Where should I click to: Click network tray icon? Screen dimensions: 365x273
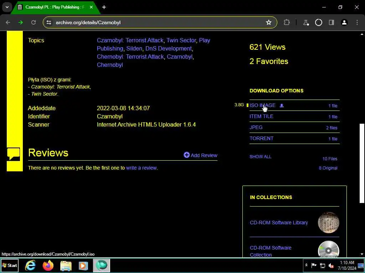[322, 265]
